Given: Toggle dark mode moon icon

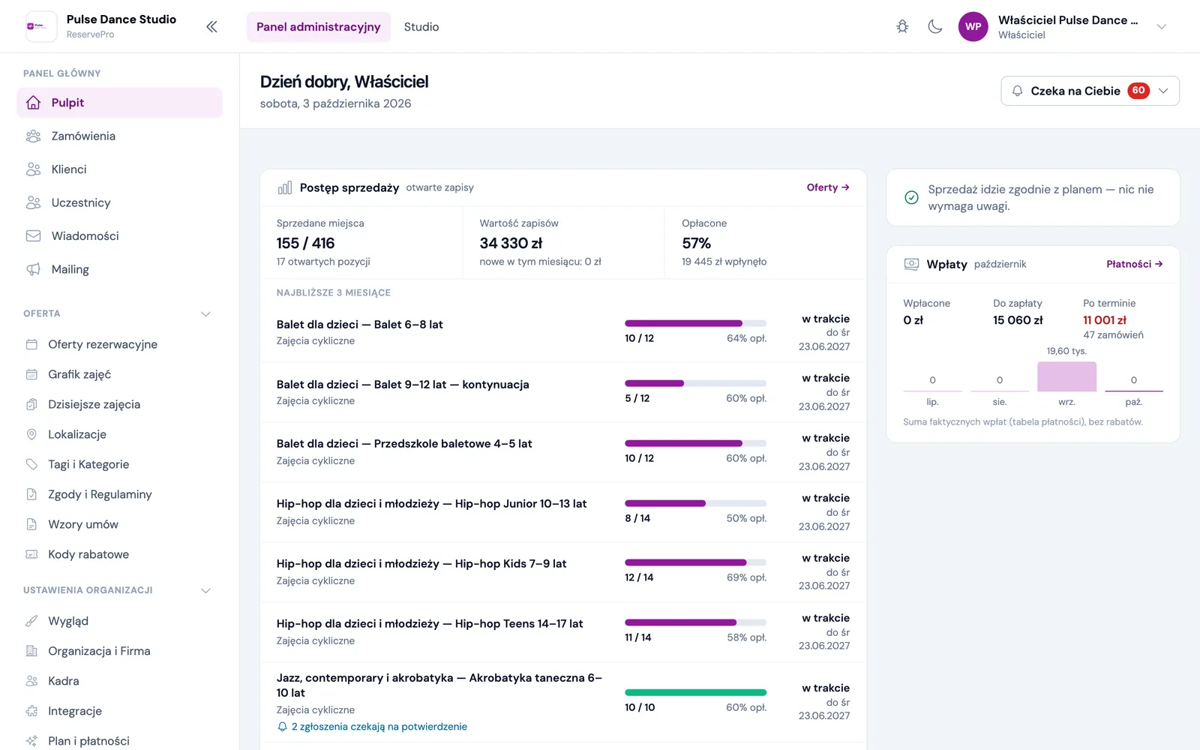Looking at the screenshot, I should pyautogui.click(x=935, y=26).
